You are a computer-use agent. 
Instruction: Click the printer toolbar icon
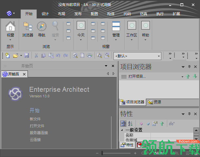tap(90, 56)
